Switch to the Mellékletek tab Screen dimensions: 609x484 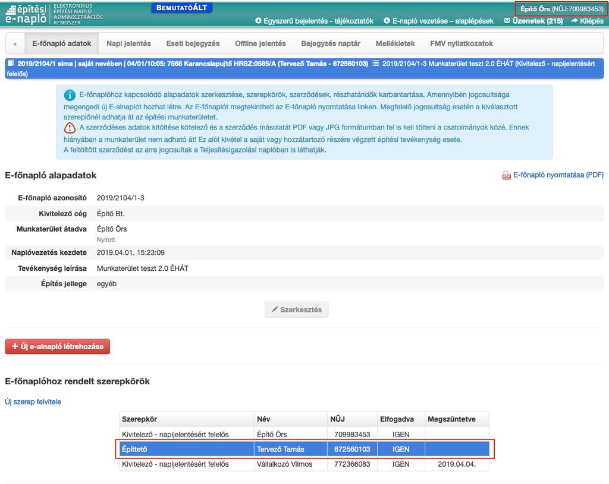[x=395, y=43]
